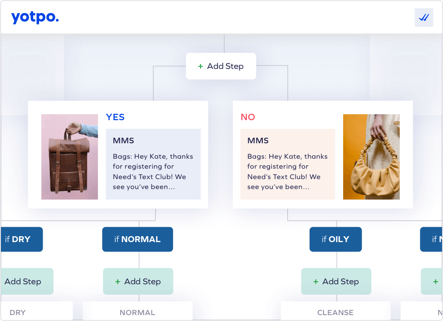The image size is (443, 321).
Task: Open the yellow handbag image thumbnail
Action: pos(371,157)
